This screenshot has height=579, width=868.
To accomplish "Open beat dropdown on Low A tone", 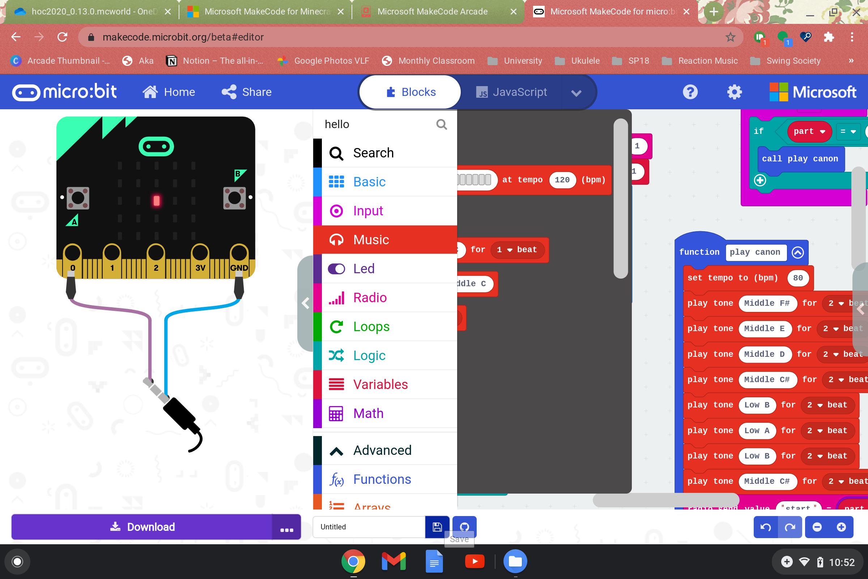I will [x=827, y=431].
